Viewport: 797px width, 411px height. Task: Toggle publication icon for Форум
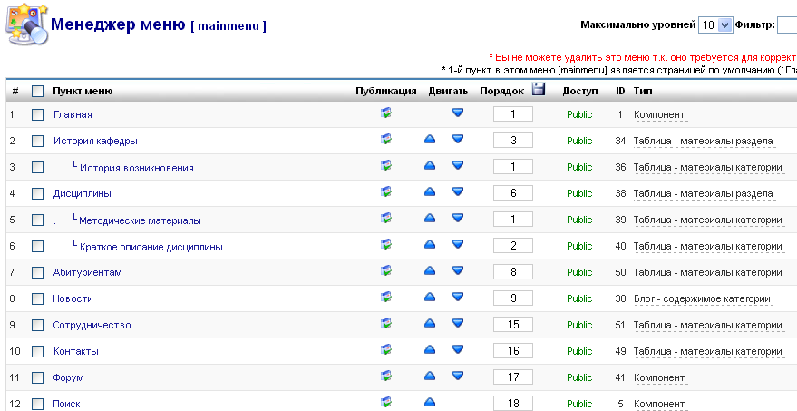click(386, 376)
